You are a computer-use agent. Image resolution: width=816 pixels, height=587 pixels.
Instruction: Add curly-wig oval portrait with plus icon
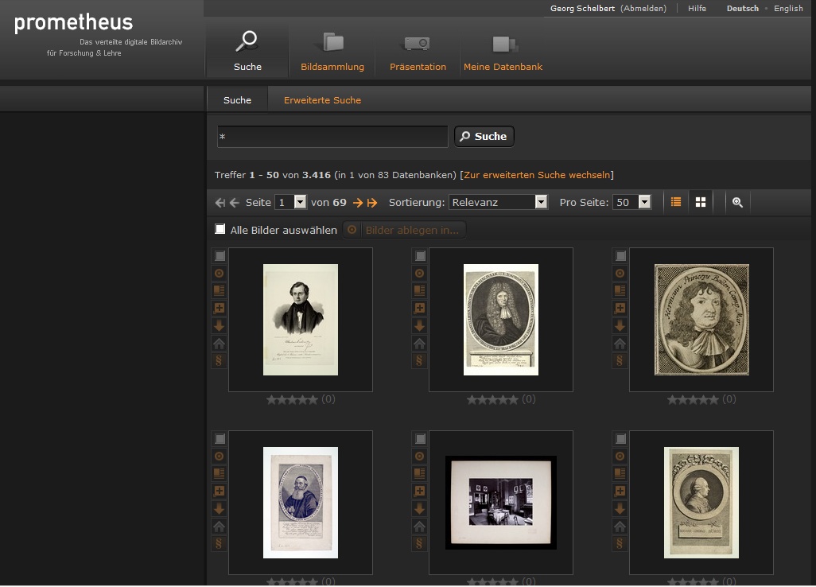pos(419,308)
